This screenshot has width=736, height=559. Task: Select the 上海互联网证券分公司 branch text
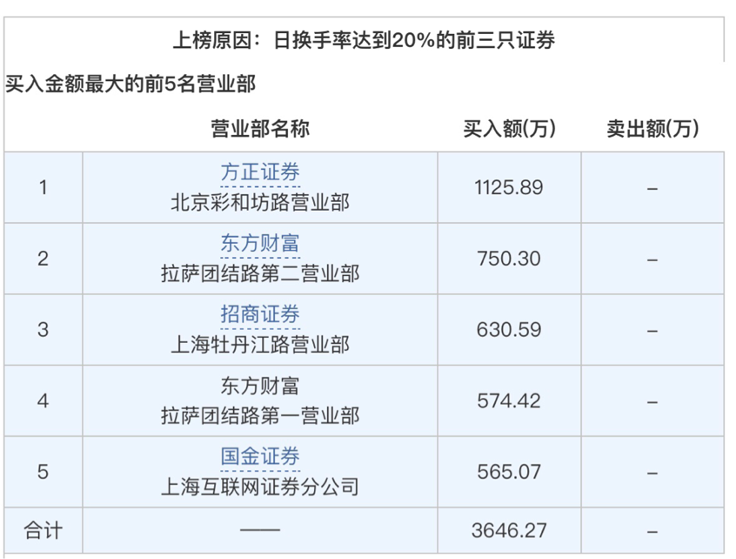point(260,487)
